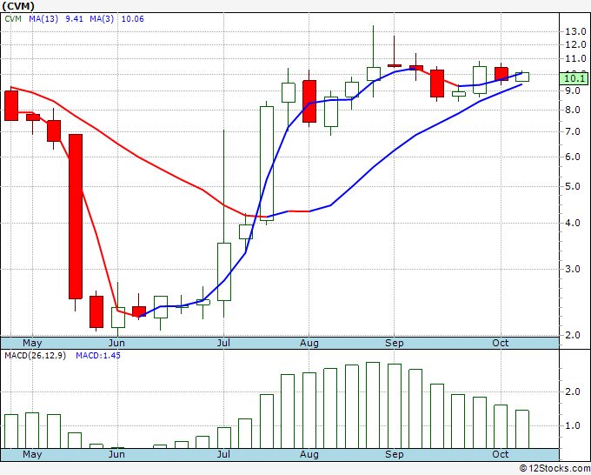591x475 pixels.
Task: Click the MACD:1.45 value readout
Action: pyautogui.click(x=98, y=356)
